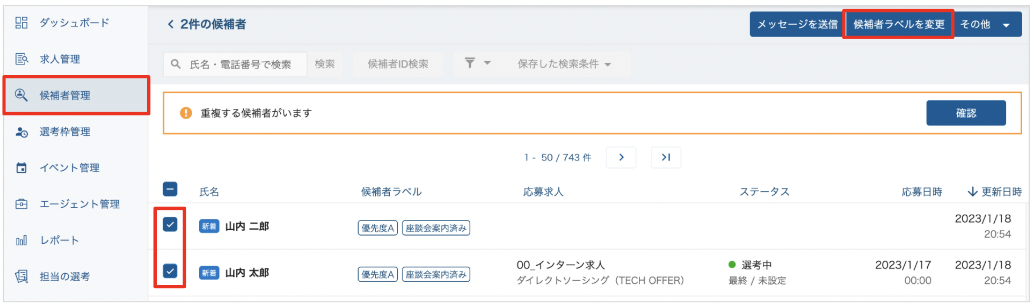Uncheck the checkbox for 山内 二郎
Viewport: 1034px width, 308px height.
tap(170, 224)
